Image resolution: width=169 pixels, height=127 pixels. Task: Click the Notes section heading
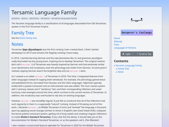click(17, 44)
